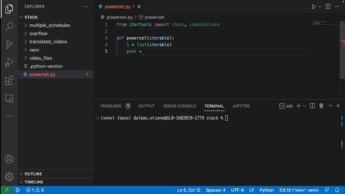Viewport: 345px width, 194px height.
Task: Show additional activity bar views ellipsis
Action: (9, 116)
